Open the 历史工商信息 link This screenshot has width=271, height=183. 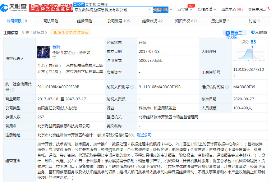[34, 33]
